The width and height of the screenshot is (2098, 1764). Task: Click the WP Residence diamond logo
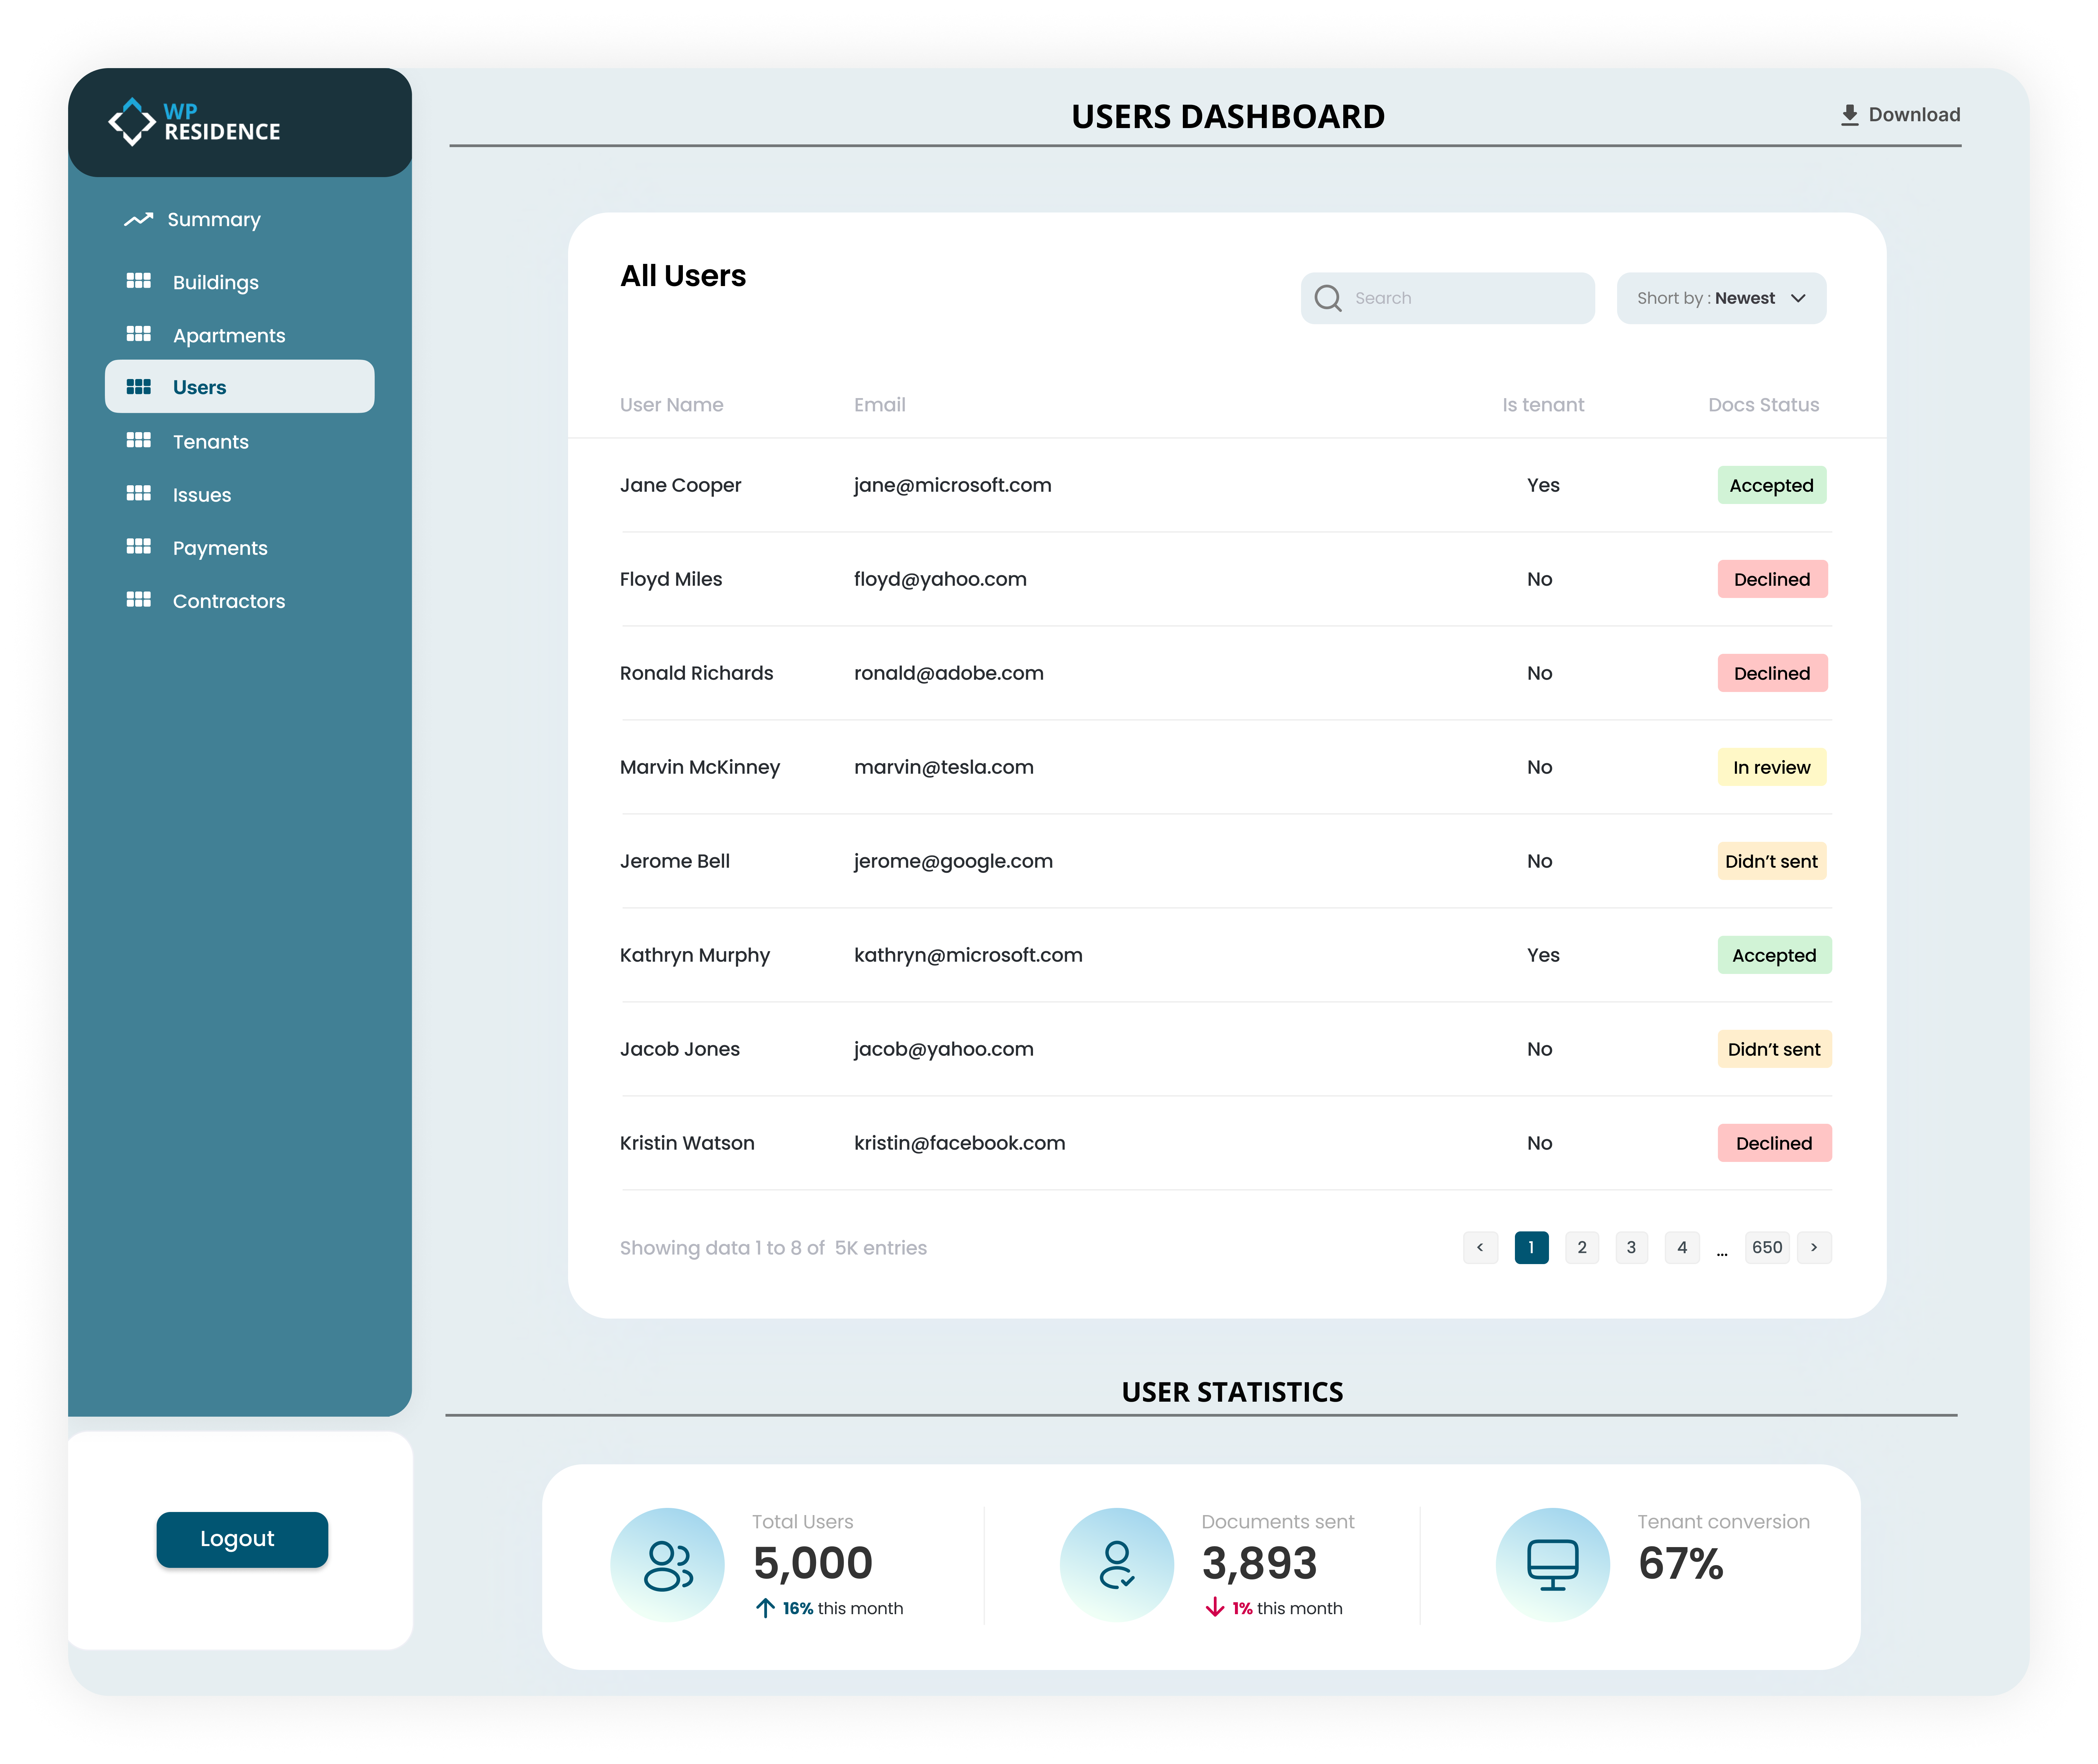[x=132, y=122]
